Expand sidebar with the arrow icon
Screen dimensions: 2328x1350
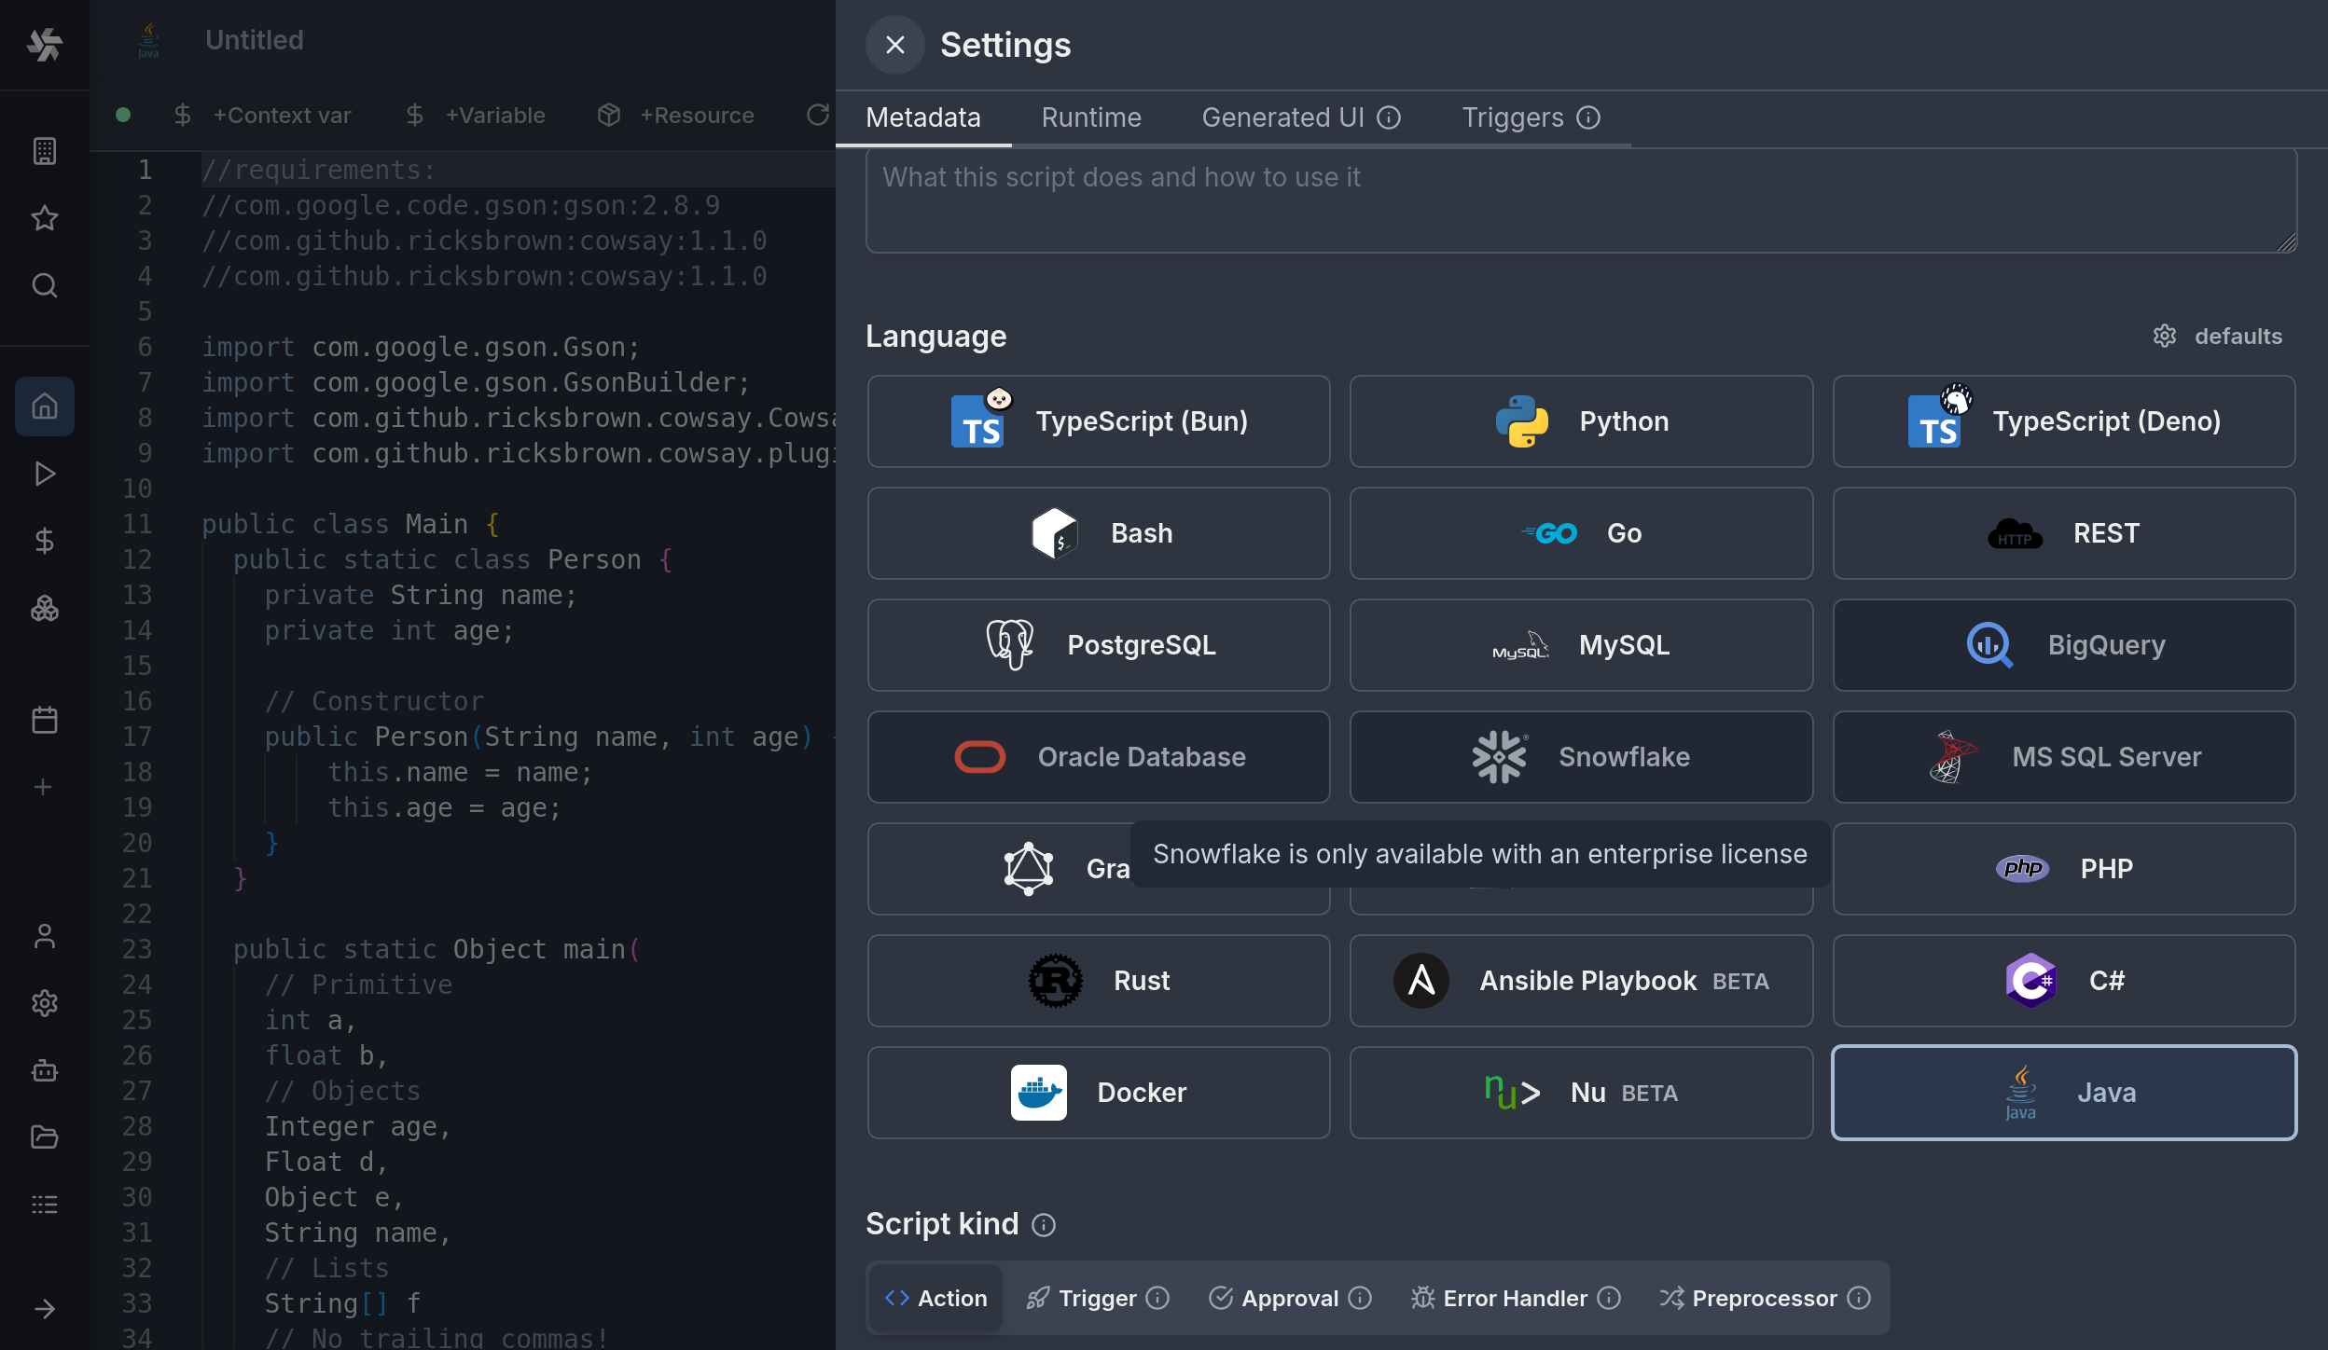pyautogui.click(x=44, y=1309)
